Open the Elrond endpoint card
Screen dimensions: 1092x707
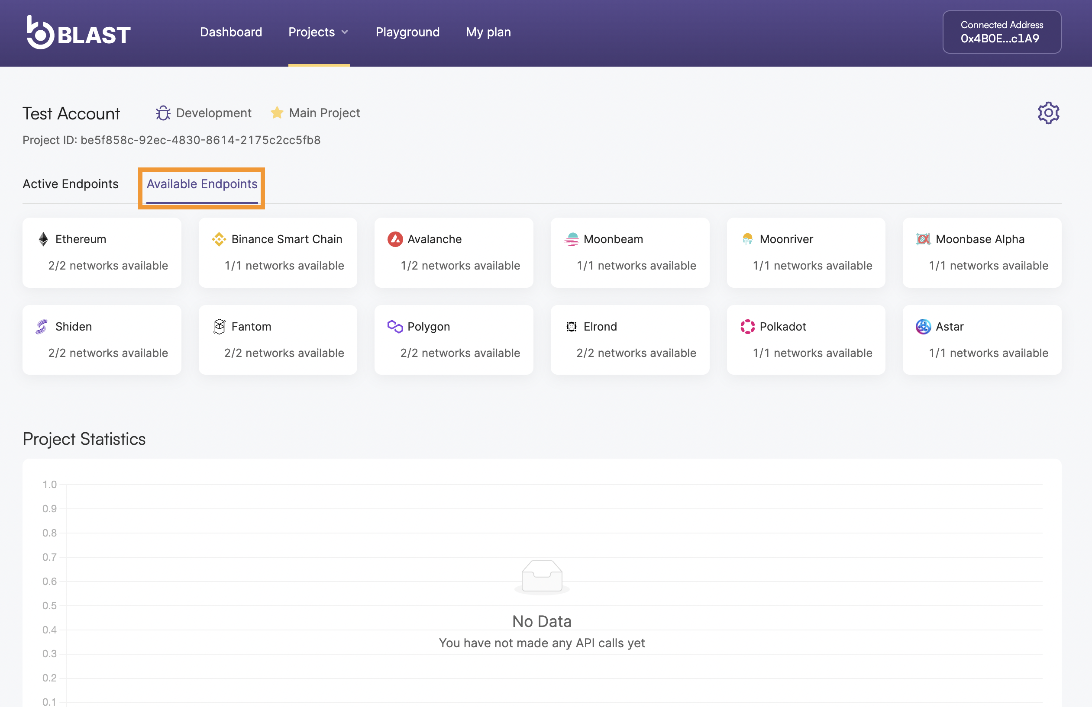point(630,340)
